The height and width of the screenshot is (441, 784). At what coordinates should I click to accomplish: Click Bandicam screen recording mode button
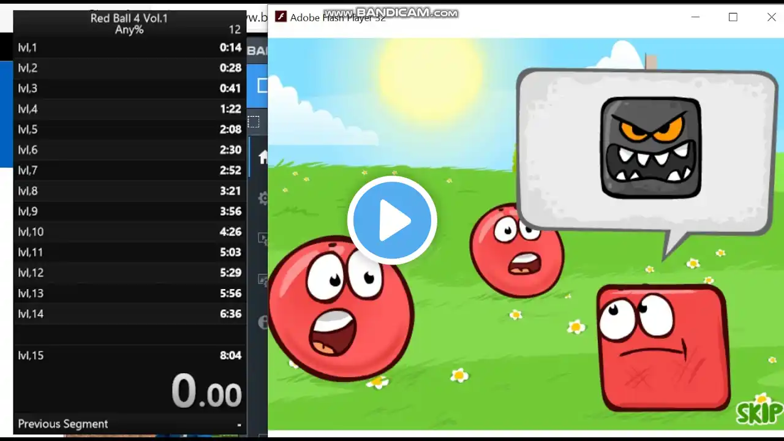pos(262,86)
